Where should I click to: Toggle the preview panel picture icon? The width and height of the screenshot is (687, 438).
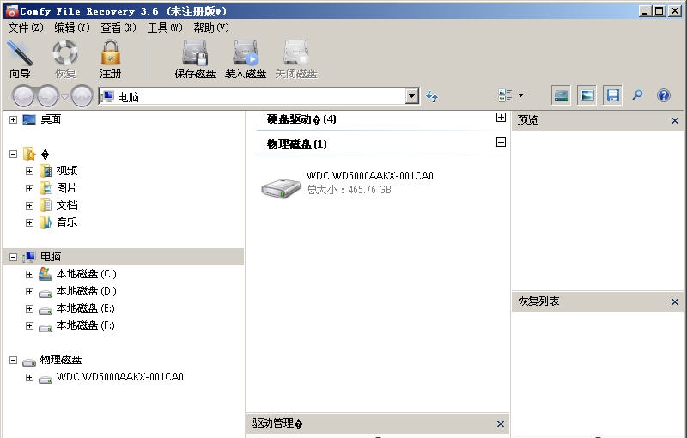coord(587,95)
